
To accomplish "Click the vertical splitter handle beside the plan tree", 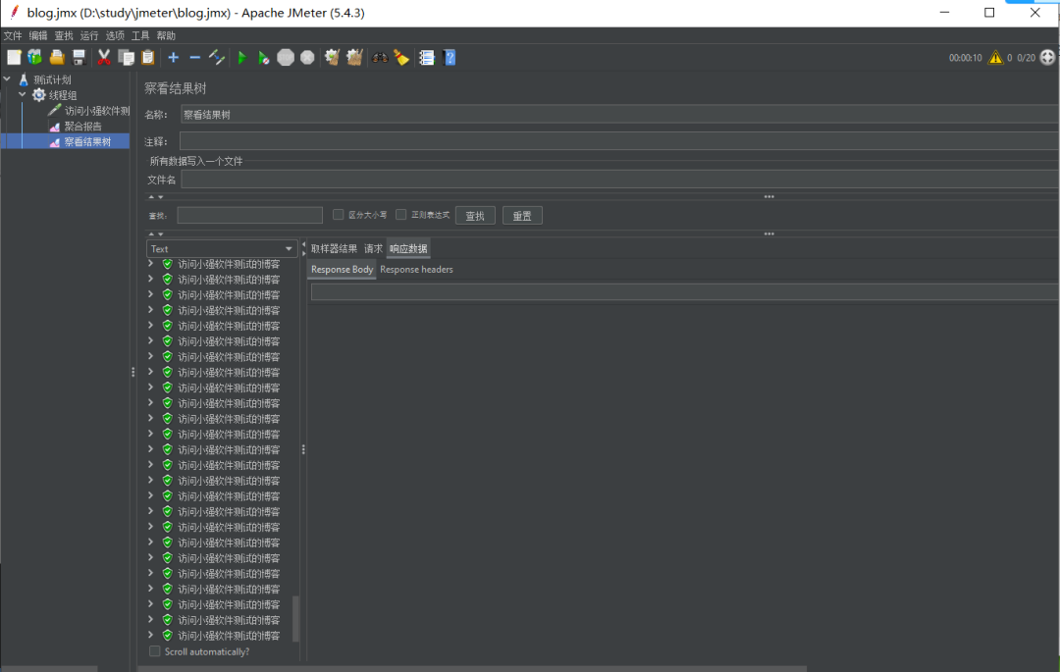I will coord(133,372).
